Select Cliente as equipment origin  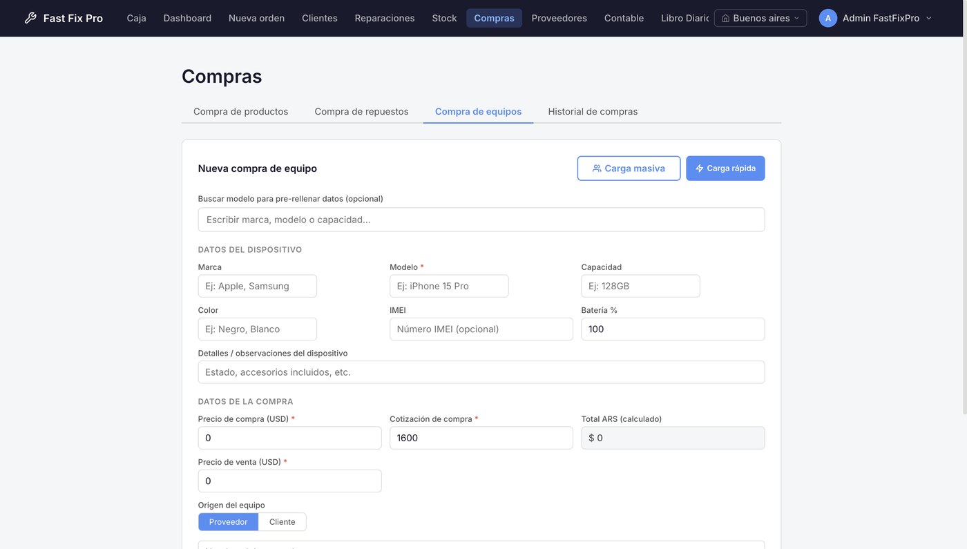coord(282,522)
